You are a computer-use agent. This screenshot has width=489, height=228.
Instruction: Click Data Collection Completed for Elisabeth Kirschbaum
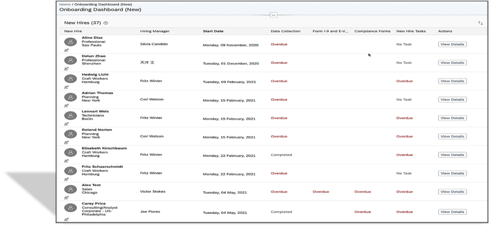[x=281, y=155]
